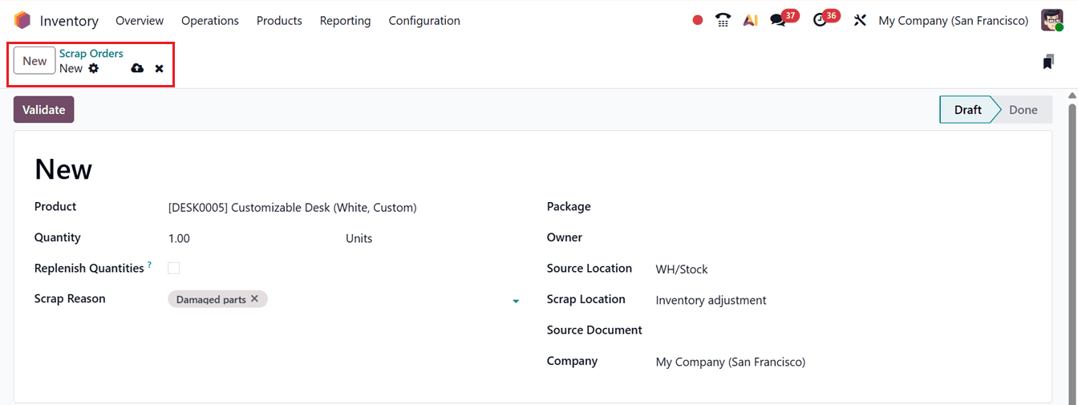Viewport: 1078px width, 405px height.
Task: Open company switcher My Company (San Francisco)
Action: 954,21
